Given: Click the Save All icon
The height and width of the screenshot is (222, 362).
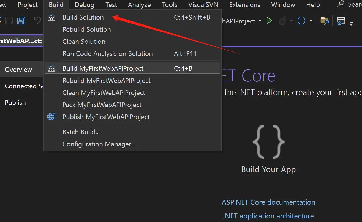Looking at the screenshot, I should coord(21,21).
